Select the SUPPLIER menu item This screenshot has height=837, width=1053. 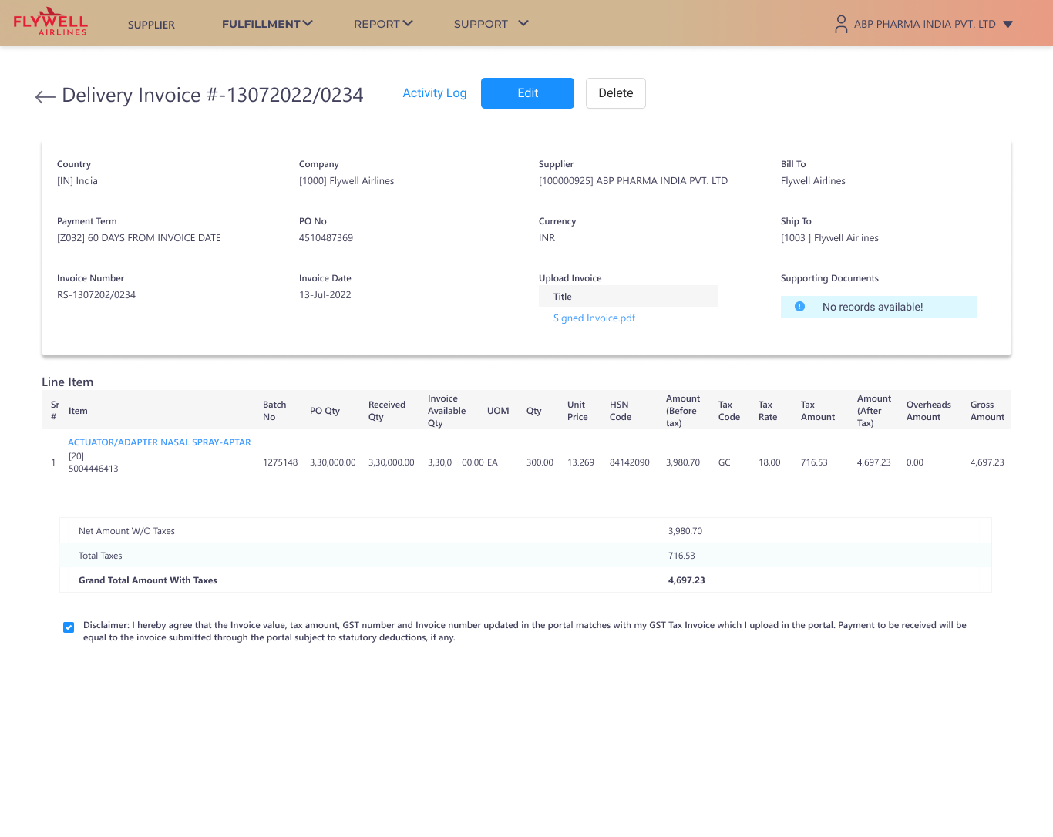pyautogui.click(x=151, y=25)
